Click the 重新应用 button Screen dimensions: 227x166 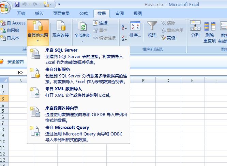172,31
